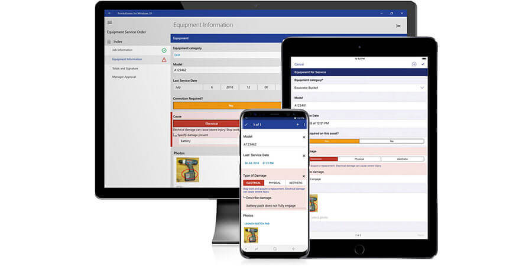Tap the plus icon in phone header
Viewport: 532px width, 266px height.
[297, 125]
